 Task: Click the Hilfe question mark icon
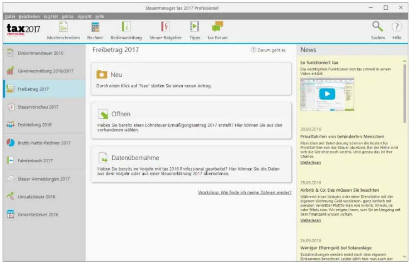396,27
